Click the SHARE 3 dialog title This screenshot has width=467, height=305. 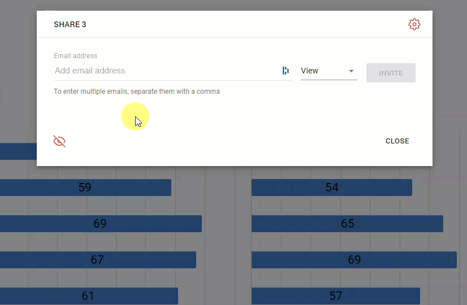pos(70,25)
